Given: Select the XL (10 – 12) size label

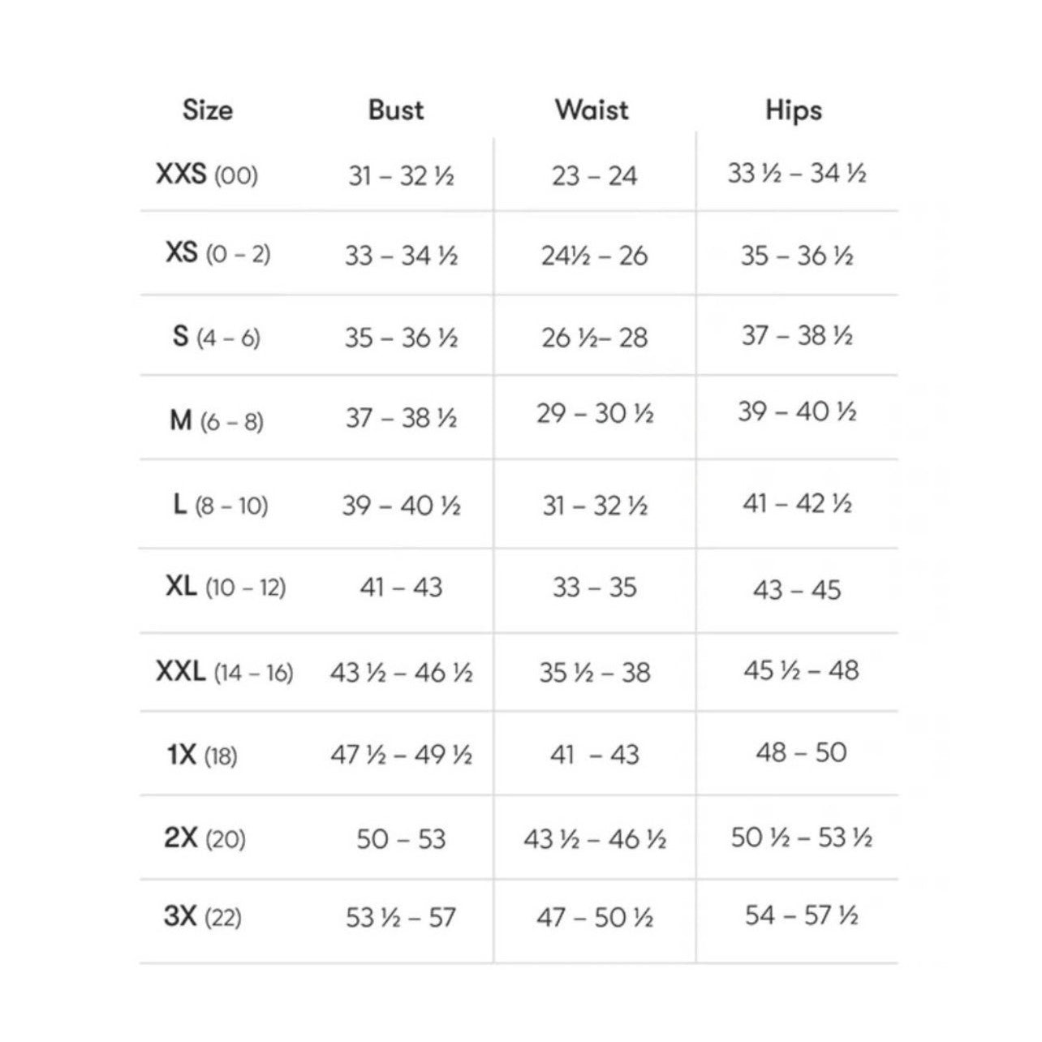Looking at the screenshot, I should tap(226, 587).
